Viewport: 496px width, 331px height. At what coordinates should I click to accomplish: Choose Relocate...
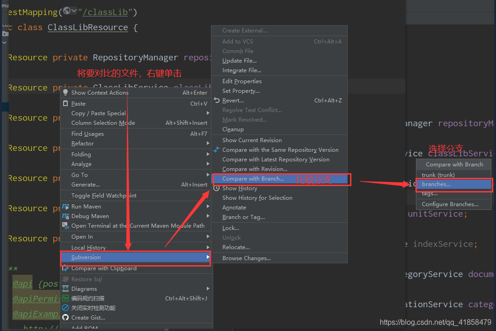(279, 247)
